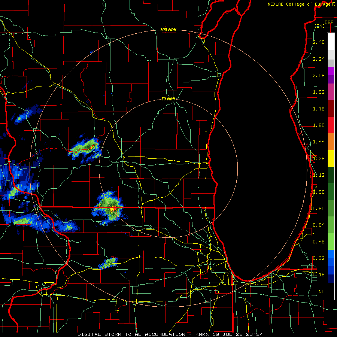
Task: Pick the bright red legend color swatch
Action: tap(331, 125)
